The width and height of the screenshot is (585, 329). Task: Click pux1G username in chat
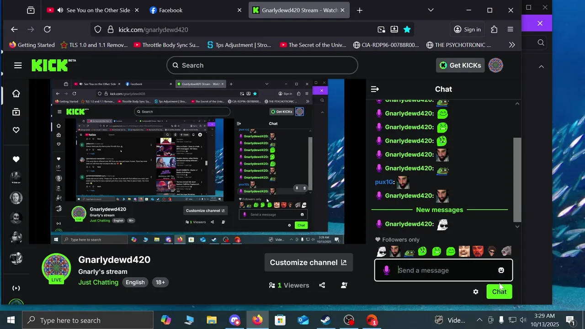point(384,182)
